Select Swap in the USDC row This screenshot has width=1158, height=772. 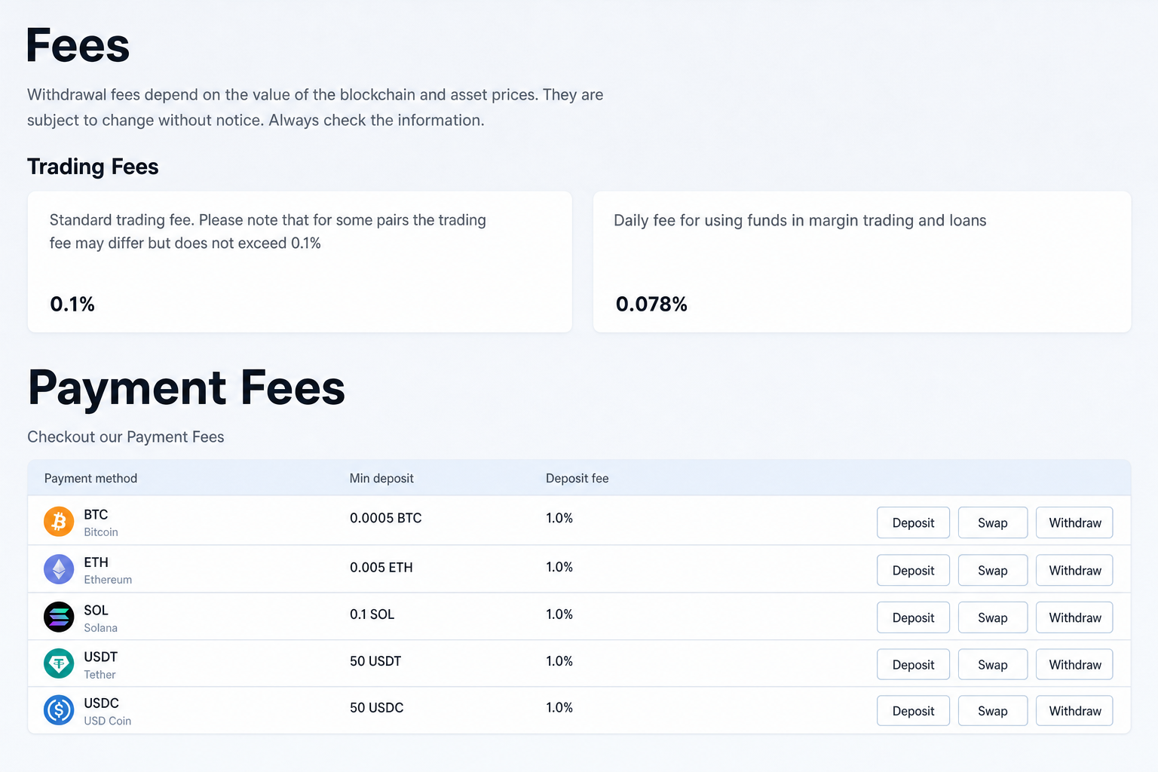coord(993,710)
